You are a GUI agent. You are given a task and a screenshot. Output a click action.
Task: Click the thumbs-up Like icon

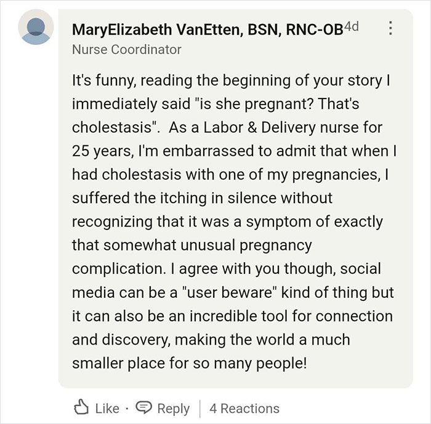point(82,408)
